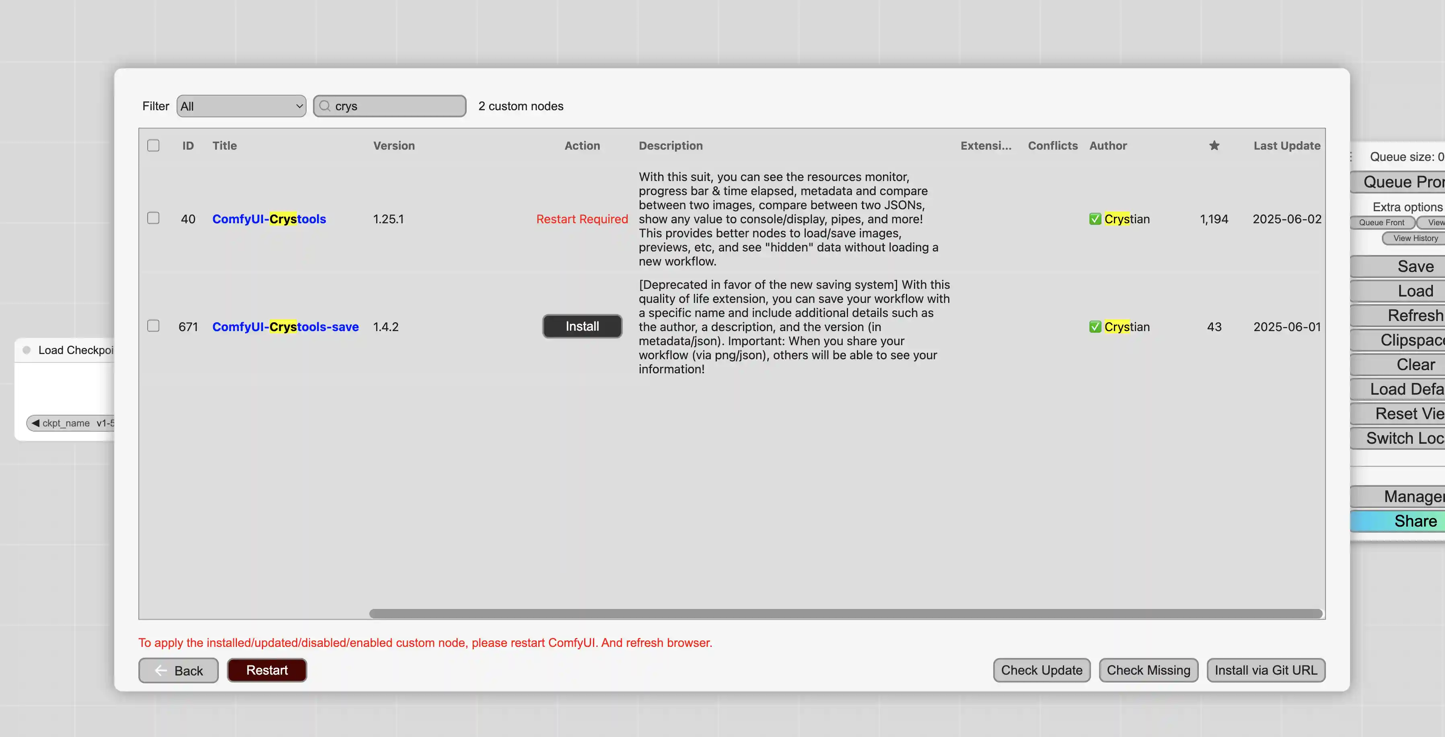Click the ckpt_name selector in Load Checkpoint node
Image resolution: width=1445 pixels, height=737 pixels.
(x=71, y=423)
